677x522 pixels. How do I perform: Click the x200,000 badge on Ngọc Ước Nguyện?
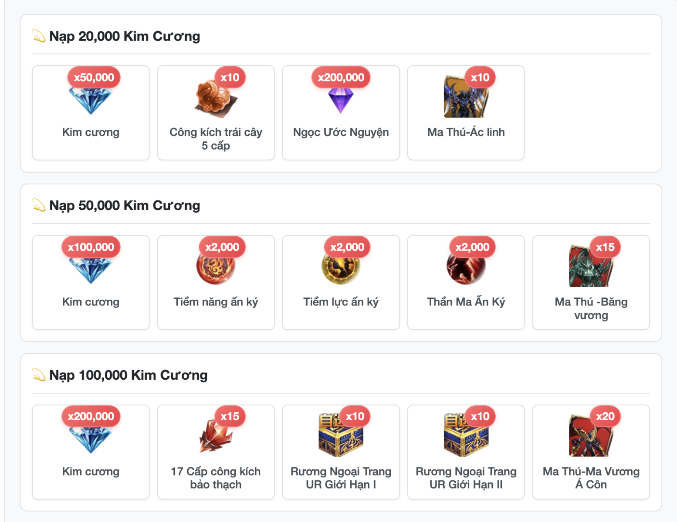pyautogui.click(x=341, y=77)
